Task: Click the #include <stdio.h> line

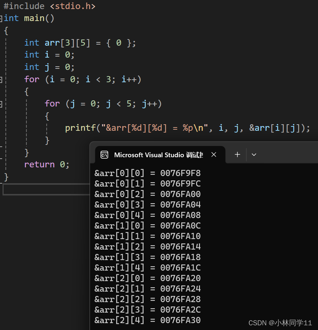Action: coord(50,6)
